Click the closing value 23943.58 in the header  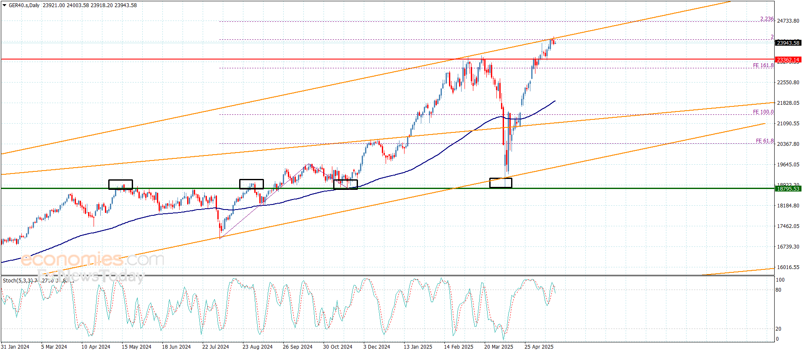point(125,5)
